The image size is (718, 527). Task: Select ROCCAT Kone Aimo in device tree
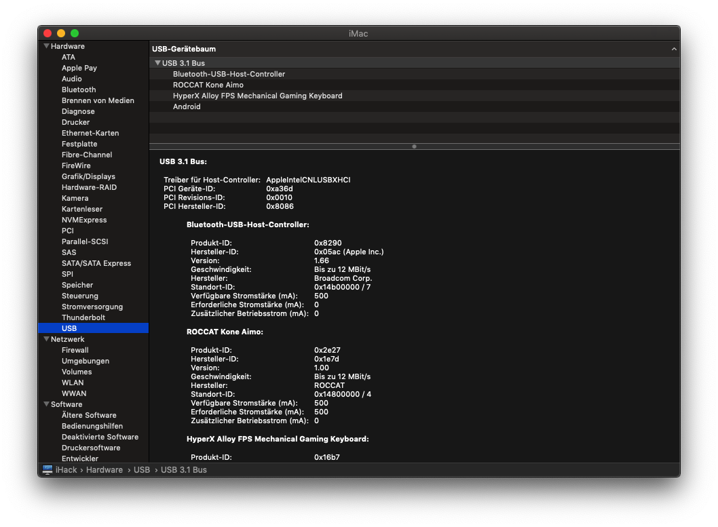point(208,85)
